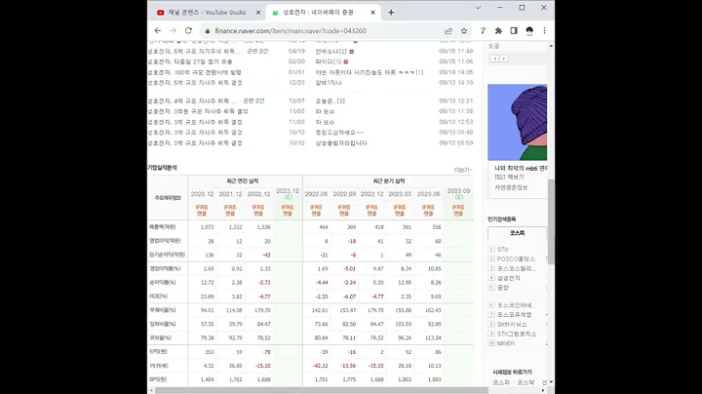Open NAVER in popular searches
The height and width of the screenshot is (394, 702).
pyautogui.click(x=506, y=343)
